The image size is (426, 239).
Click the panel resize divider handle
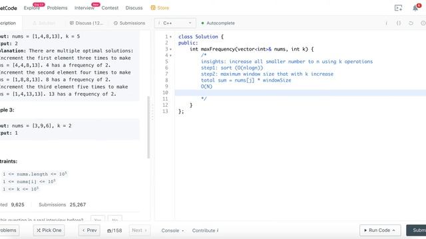pos(152,112)
